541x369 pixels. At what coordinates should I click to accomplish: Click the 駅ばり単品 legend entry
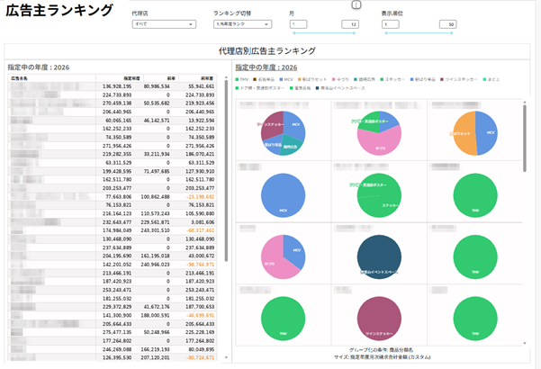pos(423,79)
